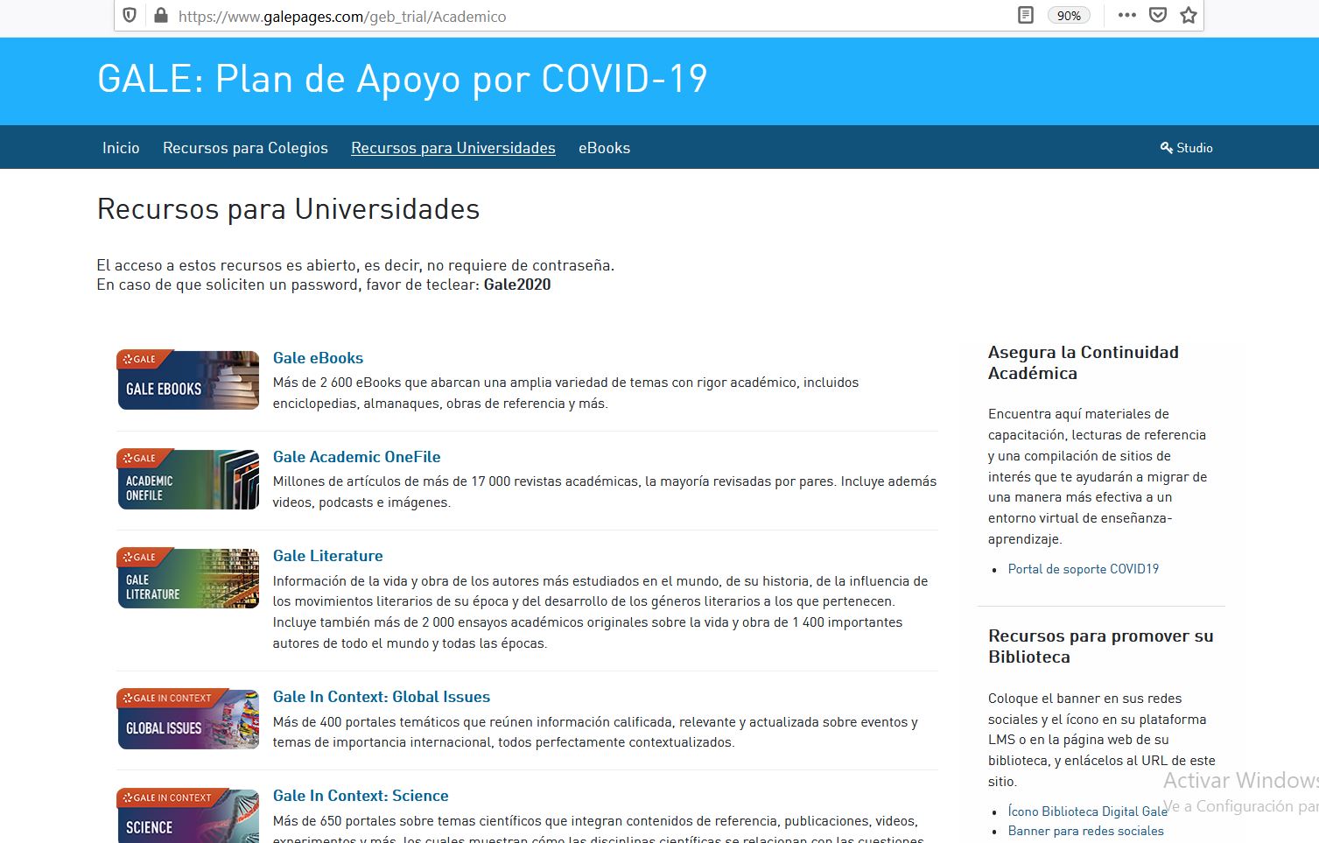Screen dimensions: 1319x843
Task: Click the Gale2020 password text
Action: click(x=517, y=285)
